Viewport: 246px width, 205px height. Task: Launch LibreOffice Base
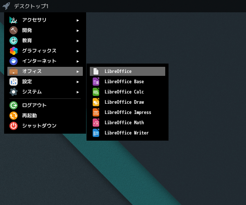click(x=128, y=82)
